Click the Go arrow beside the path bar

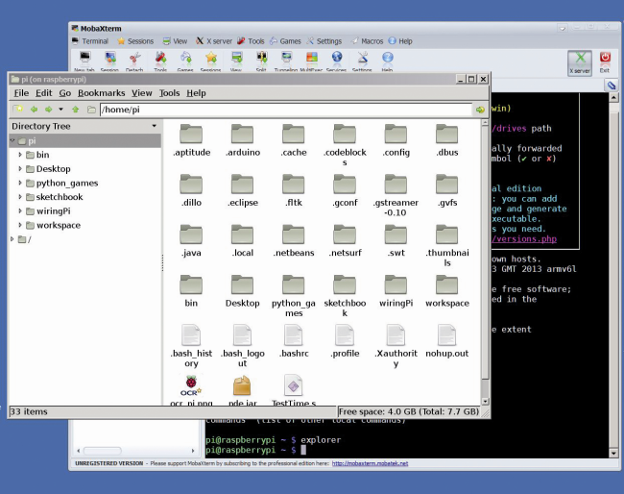480,110
